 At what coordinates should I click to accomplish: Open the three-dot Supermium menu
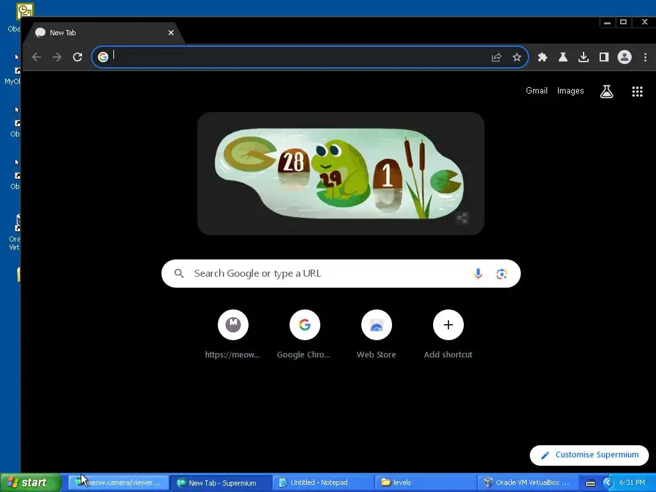(645, 57)
